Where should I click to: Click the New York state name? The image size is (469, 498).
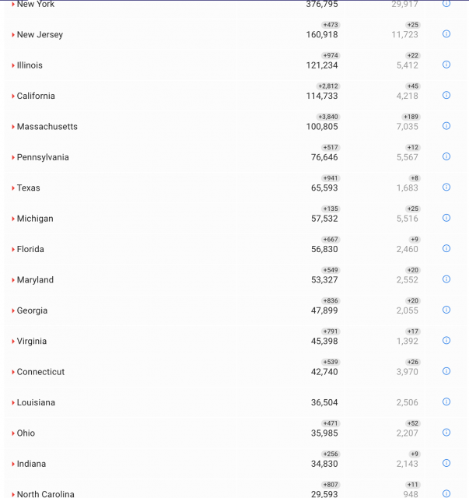pyautogui.click(x=35, y=5)
